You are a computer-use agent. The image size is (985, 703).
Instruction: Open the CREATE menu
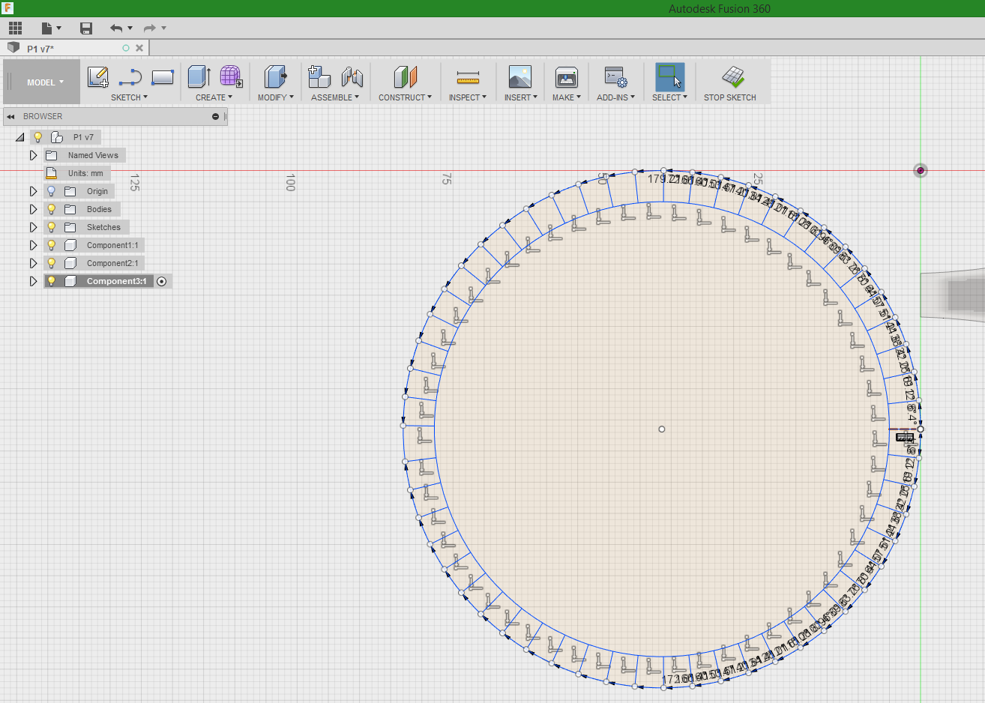point(214,97)
